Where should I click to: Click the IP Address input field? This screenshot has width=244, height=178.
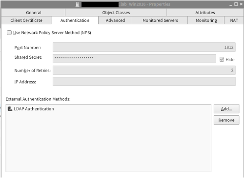(144, 82)
